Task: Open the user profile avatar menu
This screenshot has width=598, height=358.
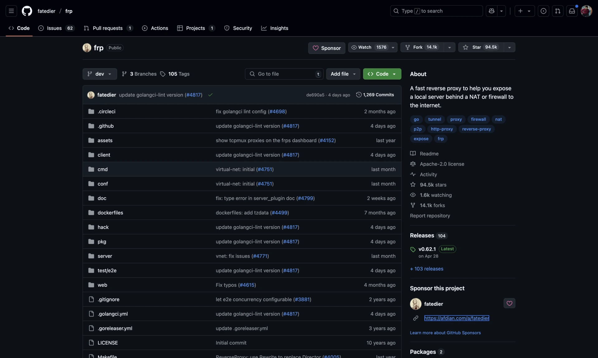Action: coord(586,11)
